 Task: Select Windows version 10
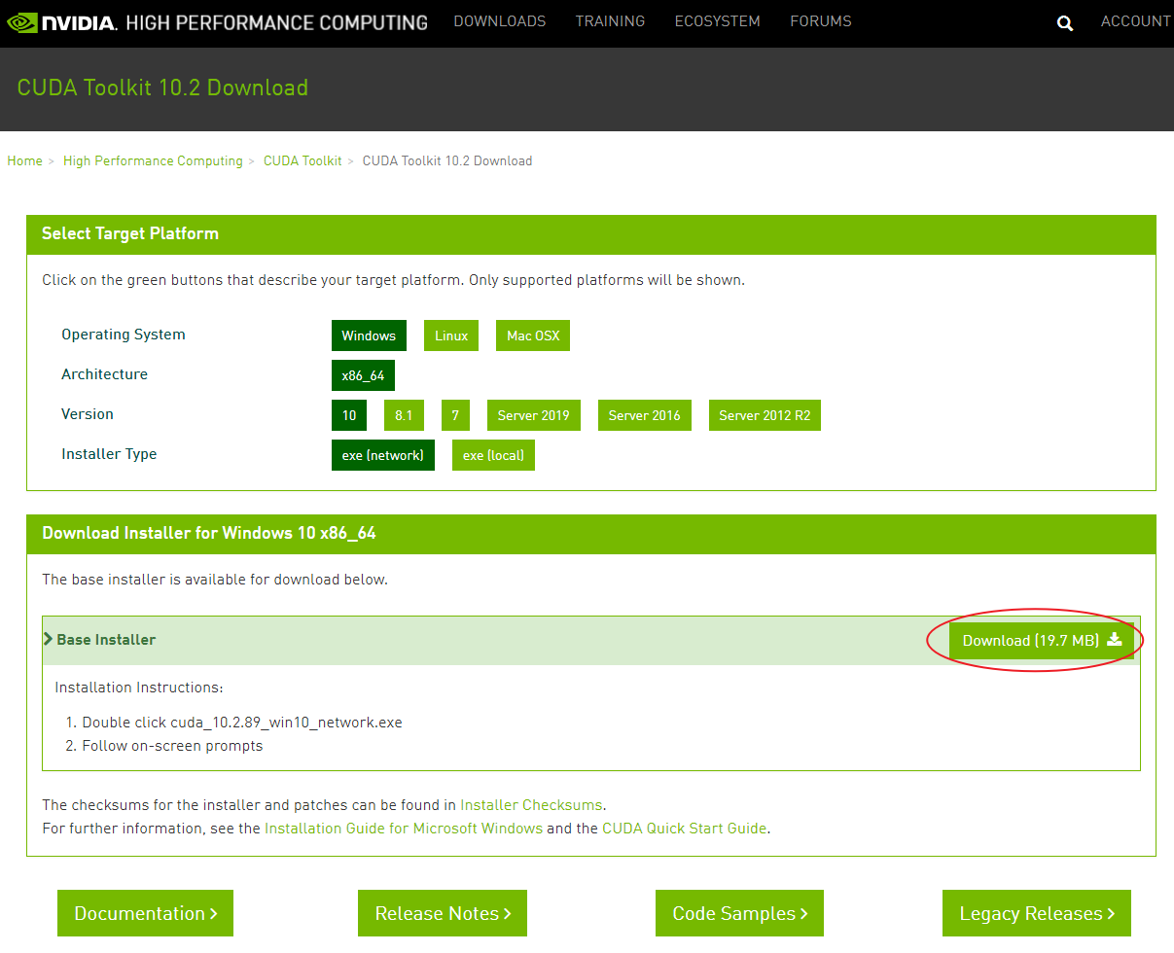pyautogui.click(x=349, y=415)
